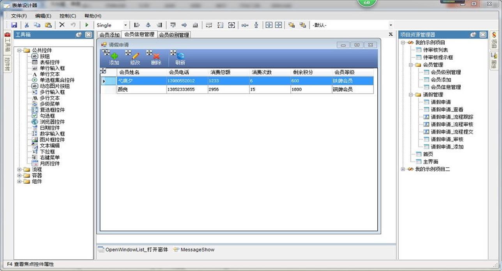Click the Cut scissors icon

27,25
